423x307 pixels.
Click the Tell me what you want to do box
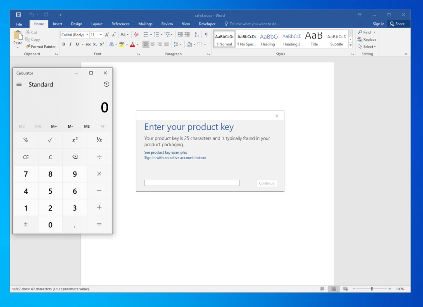(252, 24)
